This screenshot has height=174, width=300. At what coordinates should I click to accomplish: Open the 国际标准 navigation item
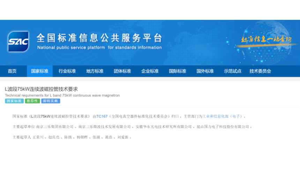(178, 71)
